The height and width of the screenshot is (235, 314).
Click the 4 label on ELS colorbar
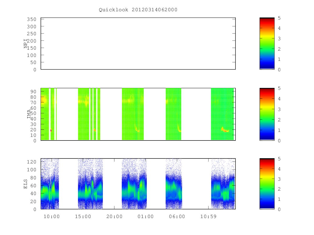279,169
